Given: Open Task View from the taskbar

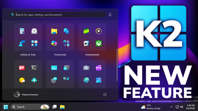Looking at the screenshot, I should [54, 107].
